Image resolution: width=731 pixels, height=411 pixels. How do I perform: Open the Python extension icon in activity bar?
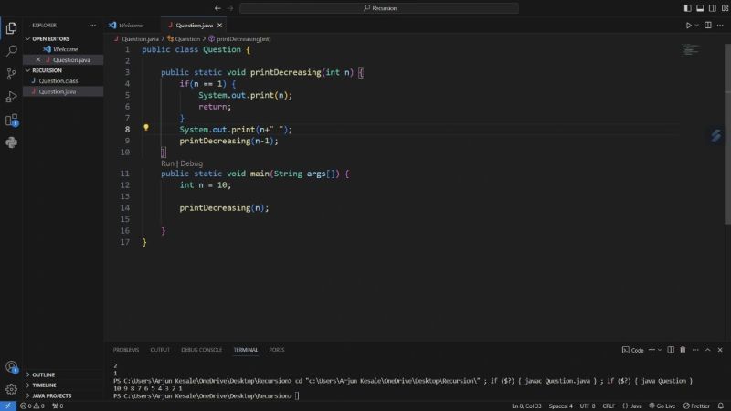click(11, 142)
